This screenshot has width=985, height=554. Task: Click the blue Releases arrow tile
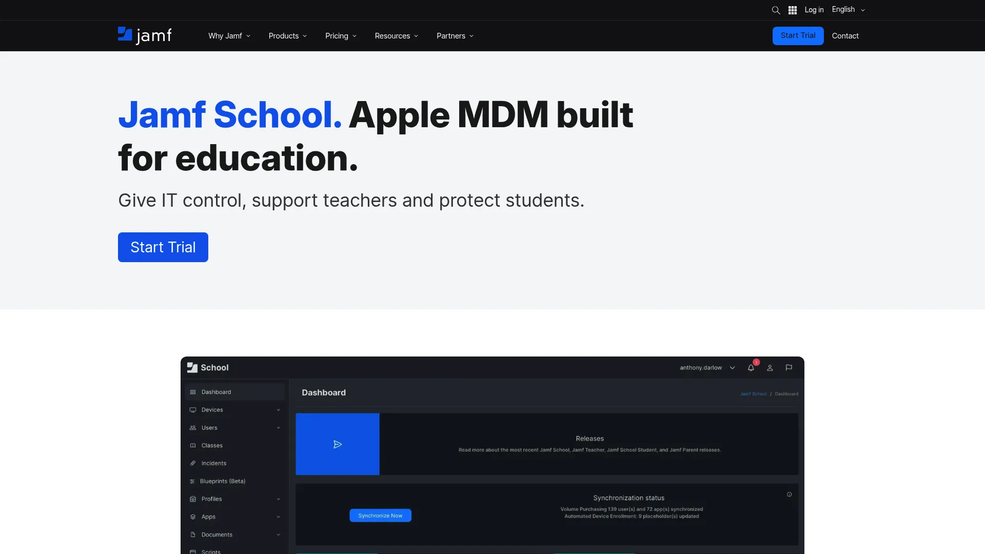point(338,444)
